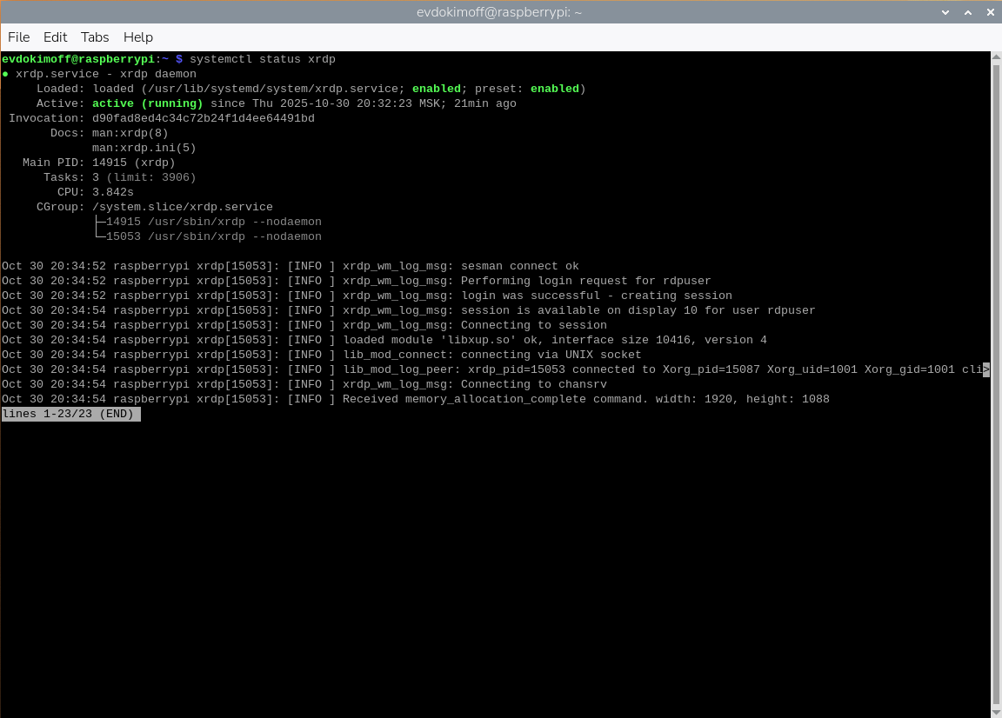Click the 'systemctl status xrdp' command text
This screenshot has width=1002, height=718.
(x=262, y=59)
